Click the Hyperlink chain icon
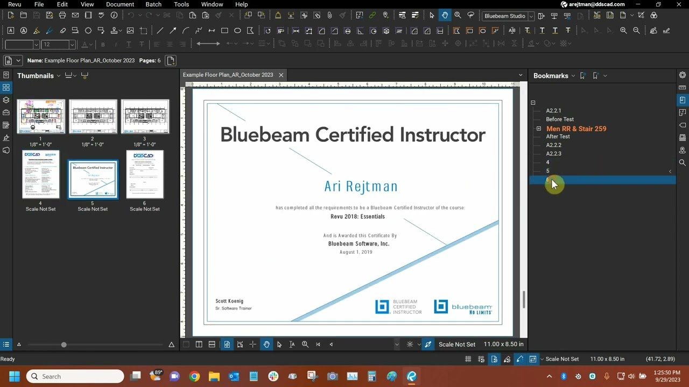This screenshot has width=689, height=387. (372, 15)
